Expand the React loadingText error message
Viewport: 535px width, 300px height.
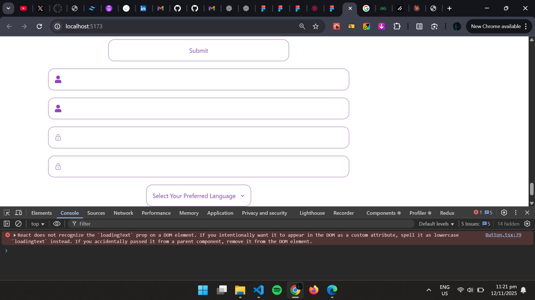click(x=15, y=235)
